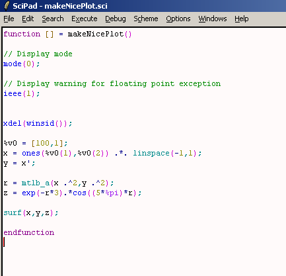Open the Search menu
The width and height of the screenshot is (286, 276).
pyautogui.click(x=53, y=19)
